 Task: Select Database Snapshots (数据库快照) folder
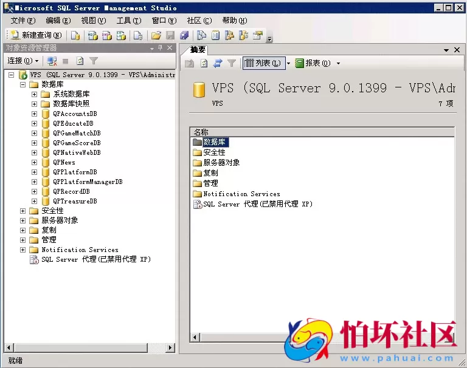(x=71, y=103)
